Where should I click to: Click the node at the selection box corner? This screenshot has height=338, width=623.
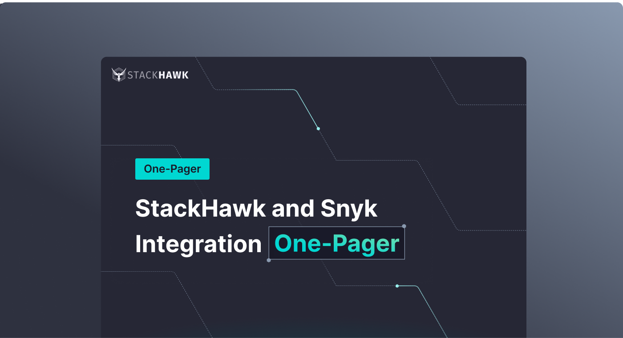click(404, 226)
